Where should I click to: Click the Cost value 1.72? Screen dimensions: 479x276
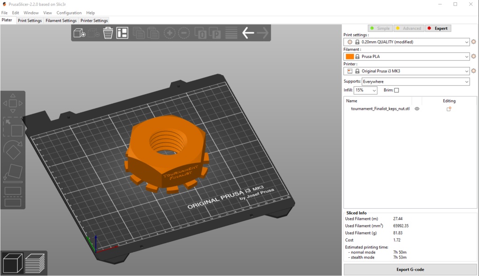click(x=397, y=240)
